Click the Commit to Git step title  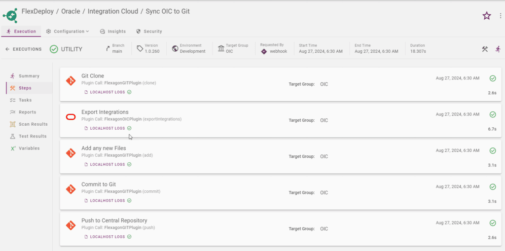(x=99, y=184)
